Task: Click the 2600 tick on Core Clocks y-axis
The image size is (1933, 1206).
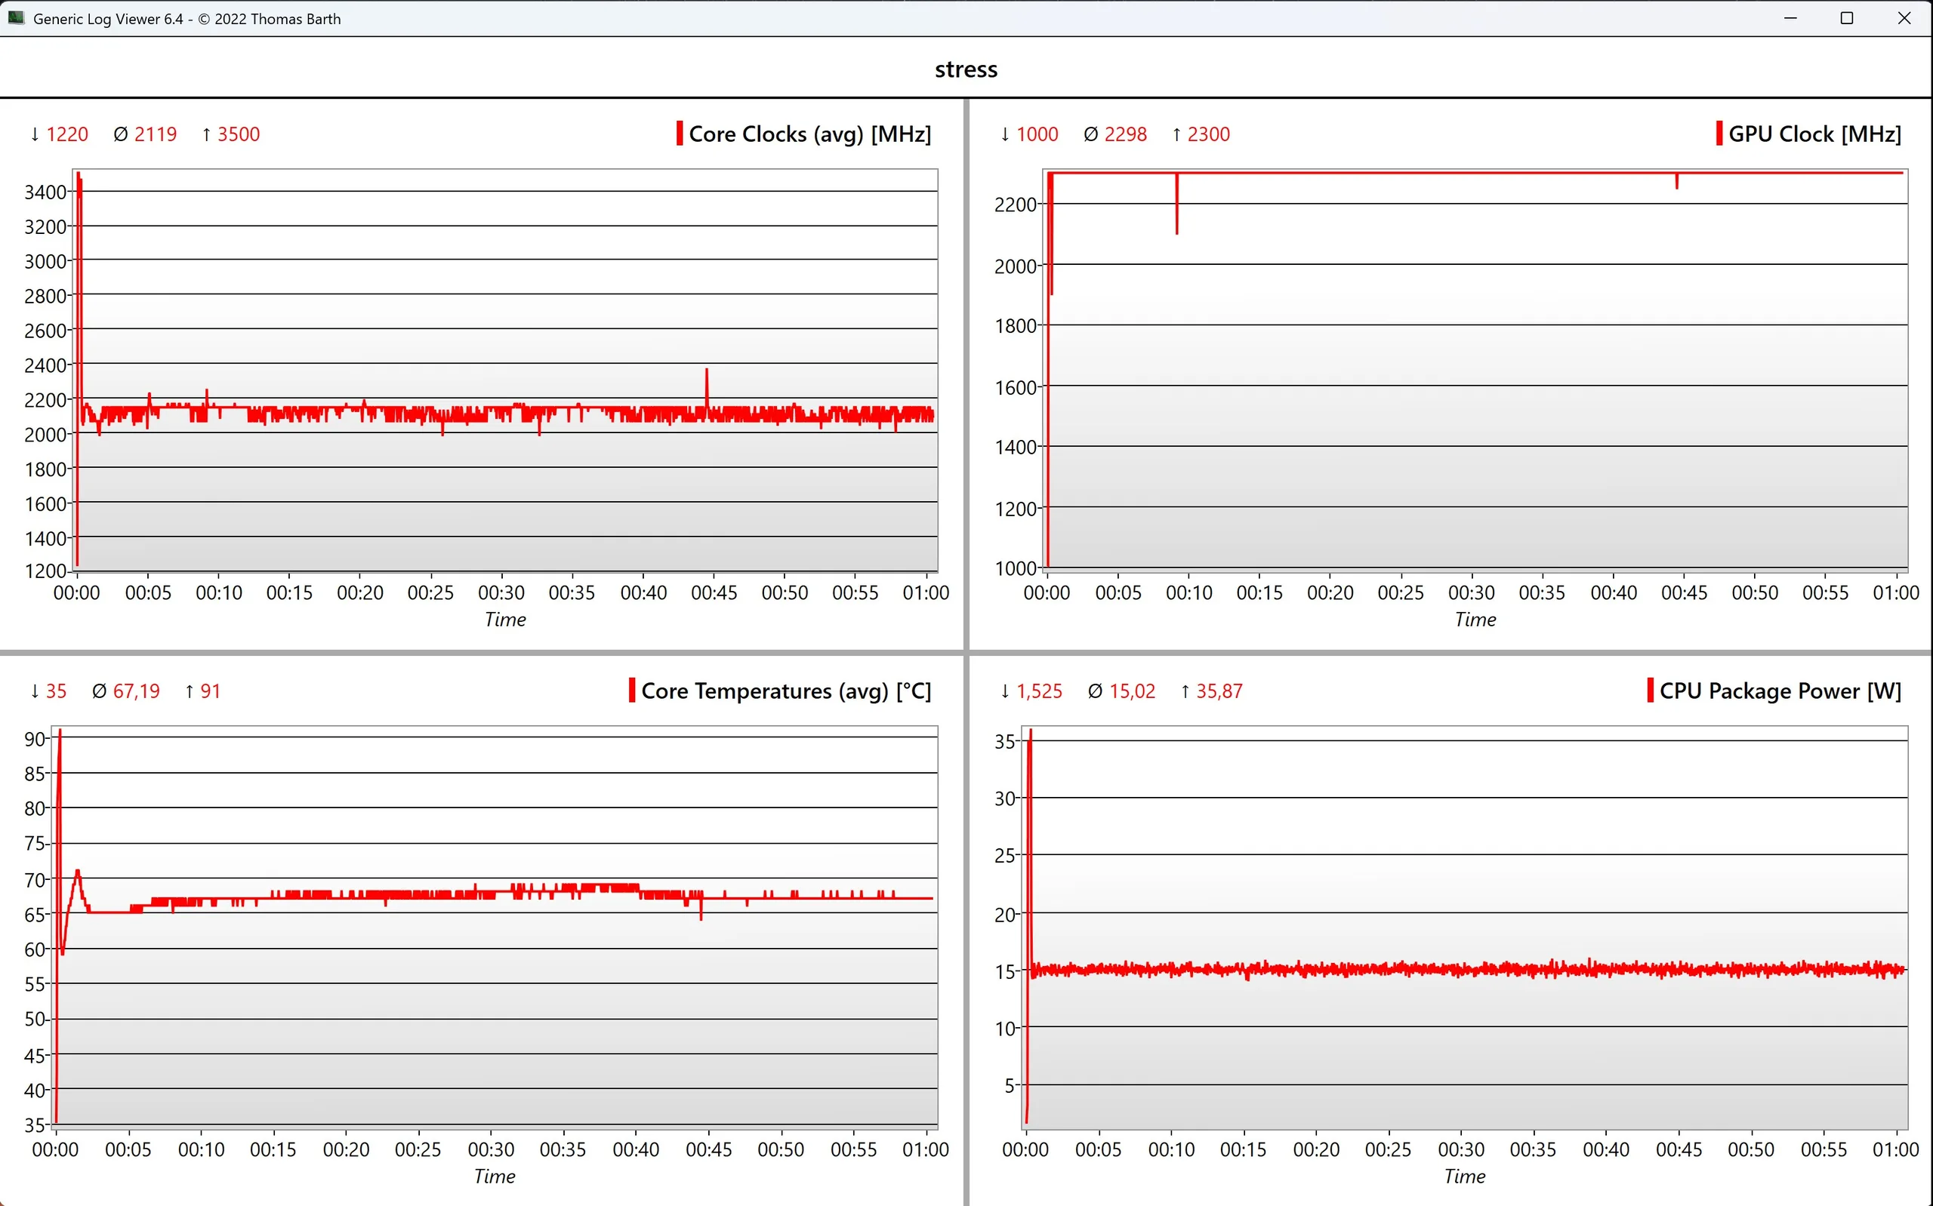Action: coord(45,331)
